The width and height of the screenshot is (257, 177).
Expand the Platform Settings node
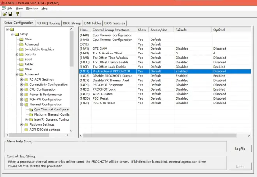[x=21, y=125]
